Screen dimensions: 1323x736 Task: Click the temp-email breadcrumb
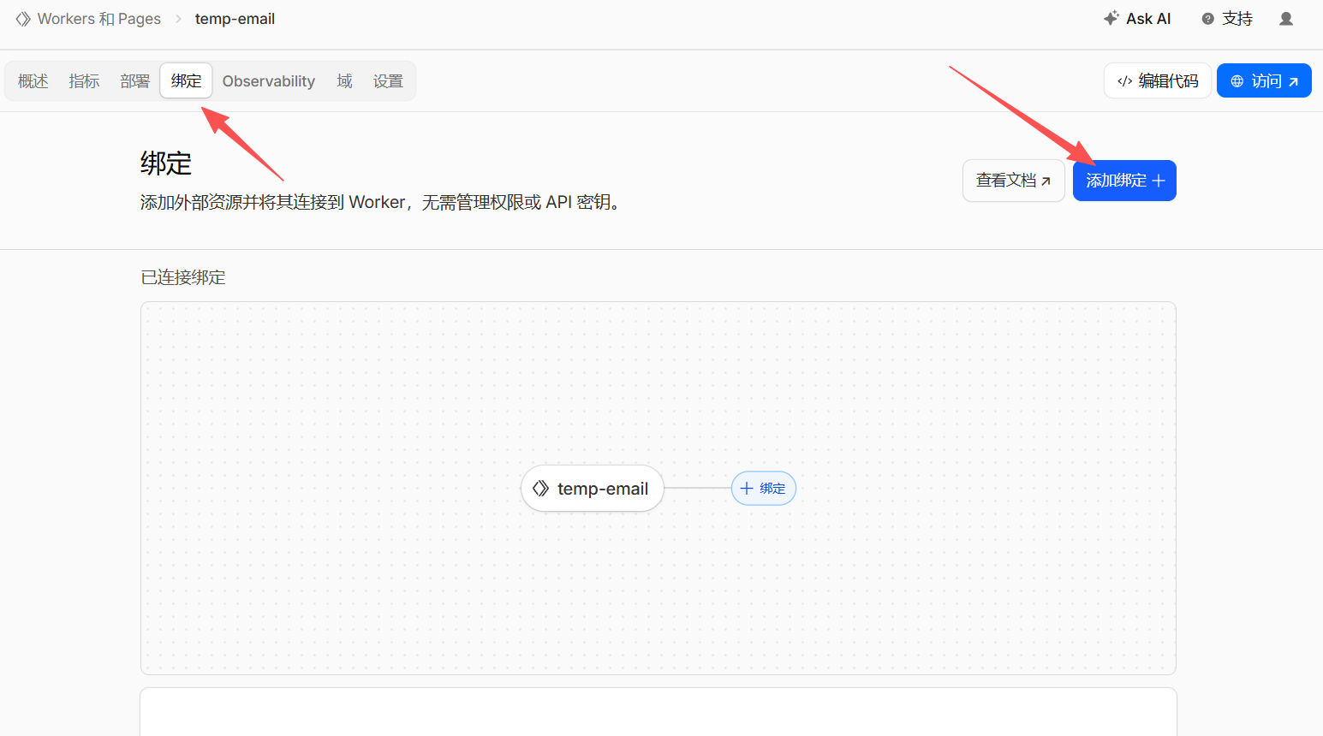click(235, 19)
